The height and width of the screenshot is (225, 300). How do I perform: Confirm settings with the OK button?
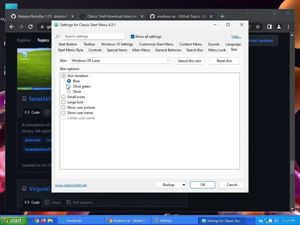[203, 185]
